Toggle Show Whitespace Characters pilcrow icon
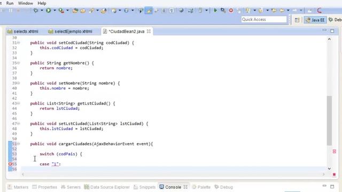This screenshot has width=342, height=192. [172, 11]
